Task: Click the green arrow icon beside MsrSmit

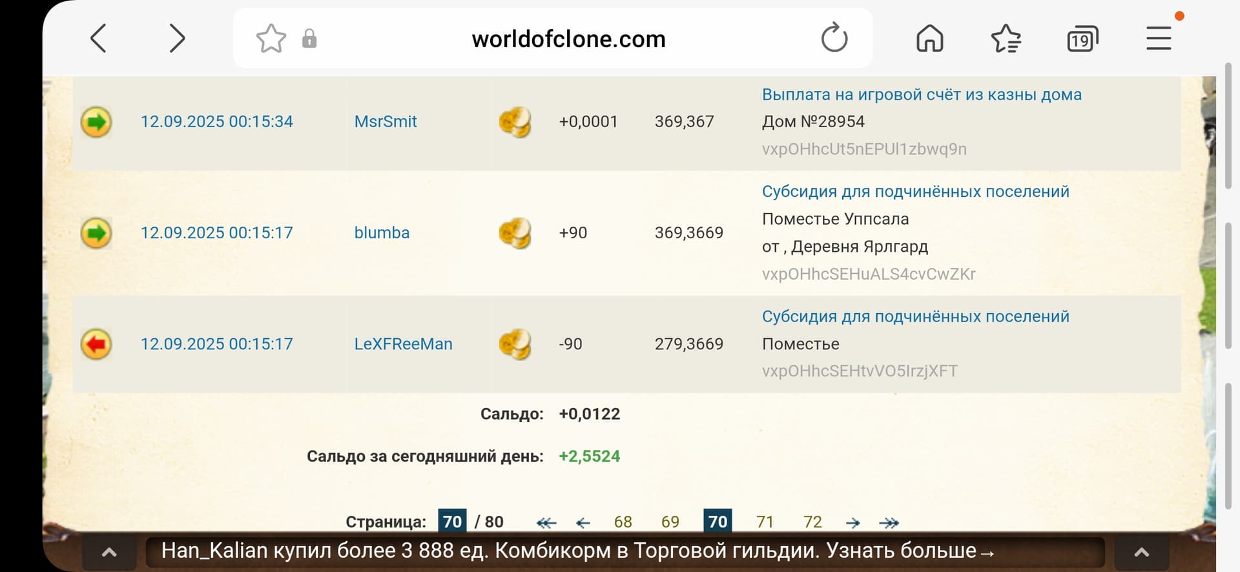Action: pyautogui.click(x=96, y=122)
